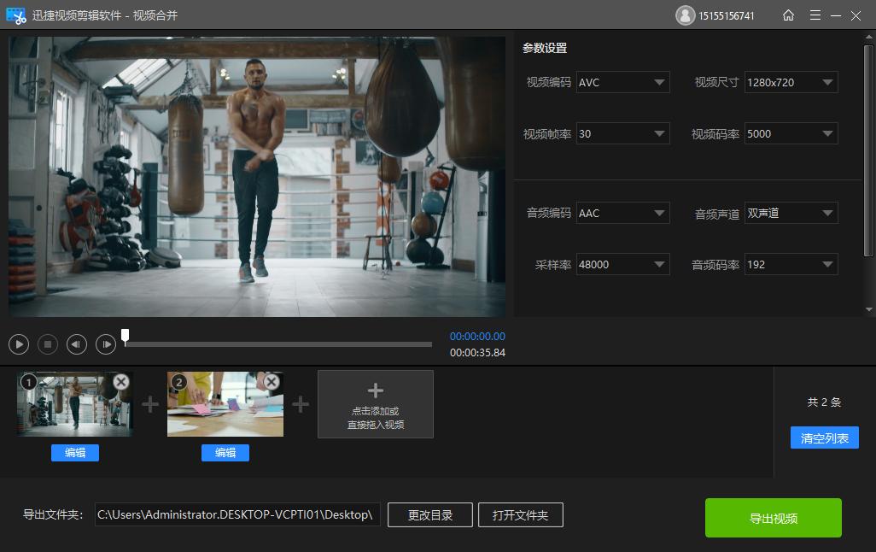The width and height of the screenshot is (876, 552).
Task: Open the 视频帧率 dropdown showing 30
Action: tap(622, 133)
